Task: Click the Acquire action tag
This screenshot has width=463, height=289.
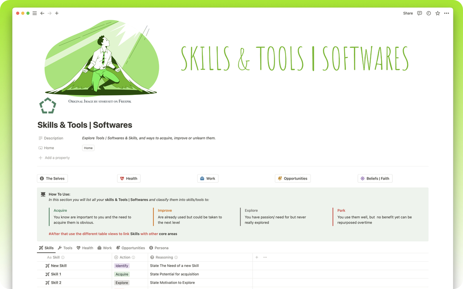Action: [122, 274]
